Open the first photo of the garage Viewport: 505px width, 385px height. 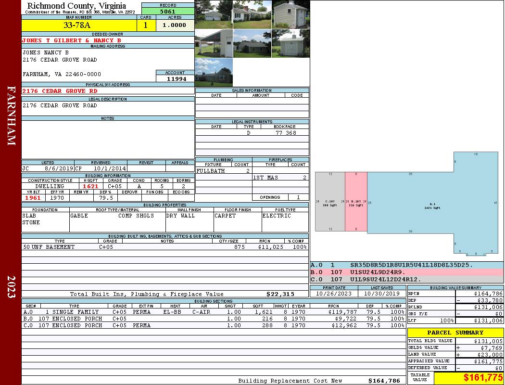pyautogui.click(x=214, y=14)
